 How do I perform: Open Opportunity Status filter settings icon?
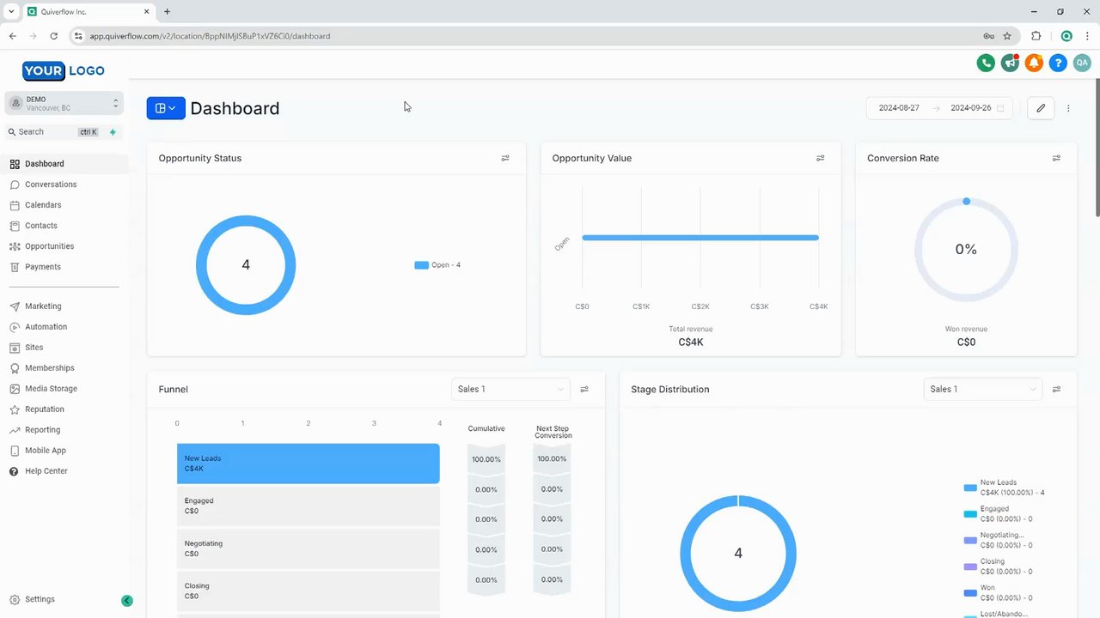pyautogui.click(x=505, y=158)
